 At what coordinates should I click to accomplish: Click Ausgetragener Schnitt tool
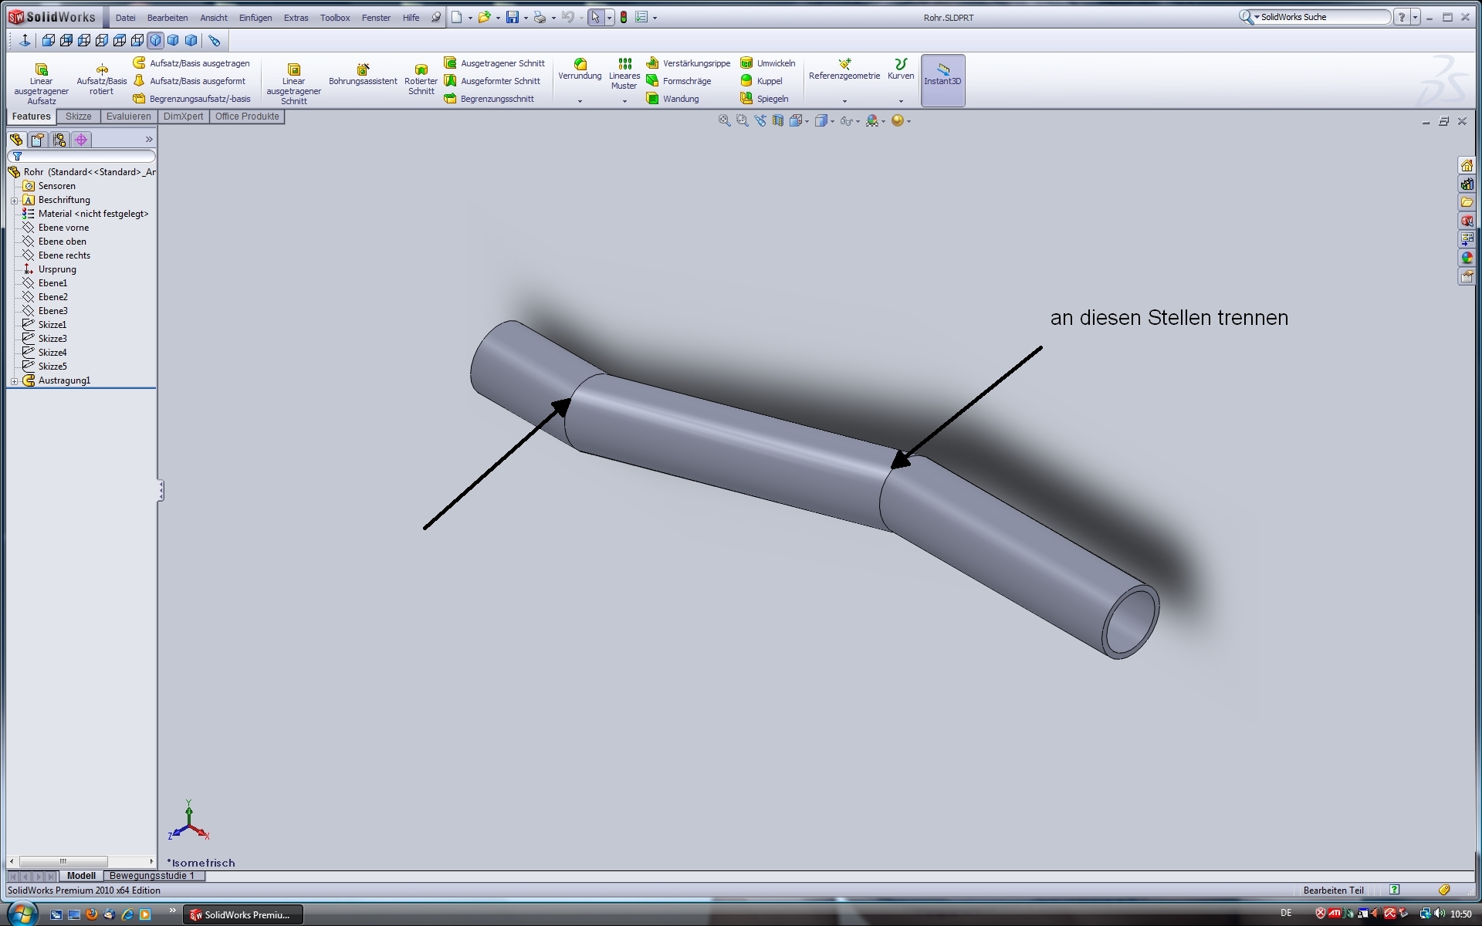coord(495,63)
